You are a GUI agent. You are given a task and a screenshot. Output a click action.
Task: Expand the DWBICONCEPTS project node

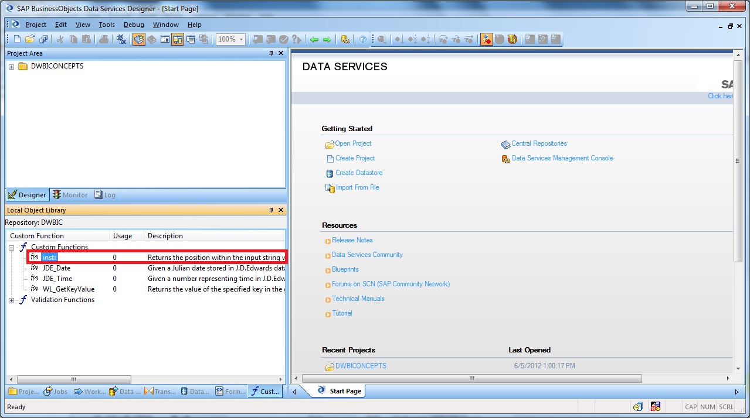tap(11, 67)
